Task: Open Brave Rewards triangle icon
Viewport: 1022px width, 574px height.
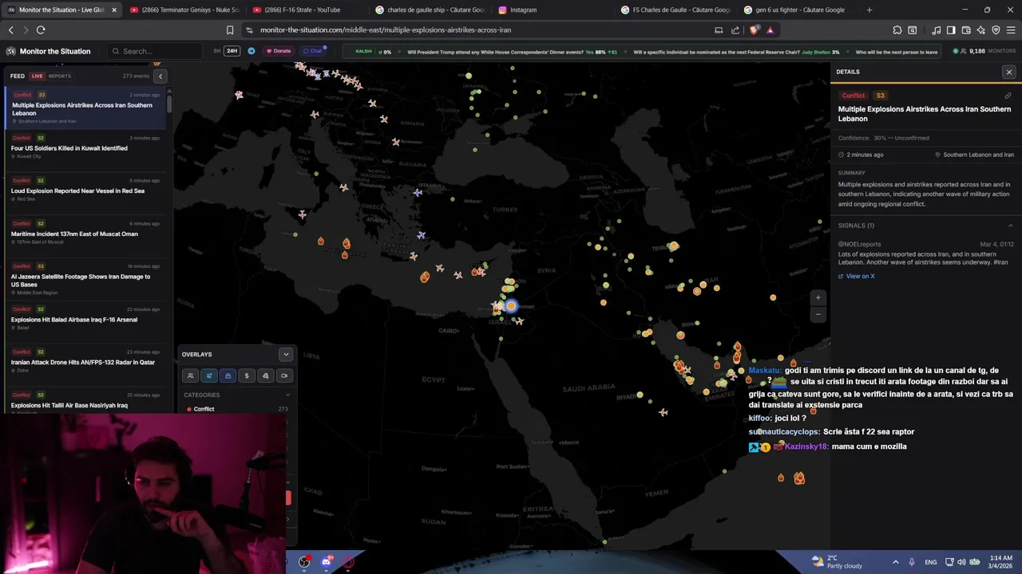Action: click(770, 29)
